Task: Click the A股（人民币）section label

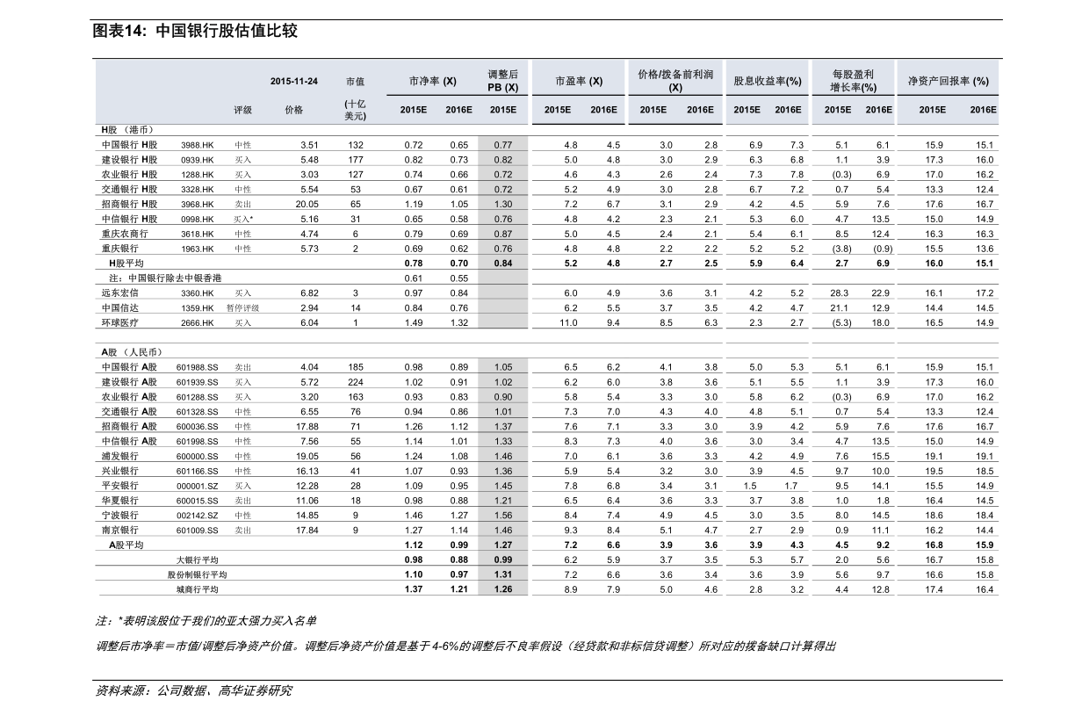Action: click(x=133, y=352)
